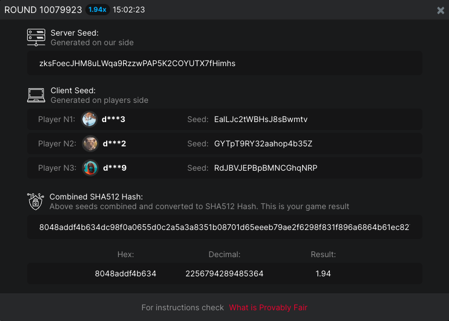Click Player N3 avatar for d***9
Viewport: 449px width, 321px height.
[90, 168]
